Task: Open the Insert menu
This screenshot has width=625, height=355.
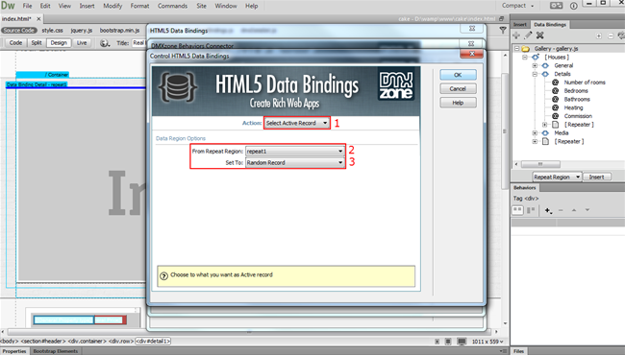Action: [x=87, y=6]
